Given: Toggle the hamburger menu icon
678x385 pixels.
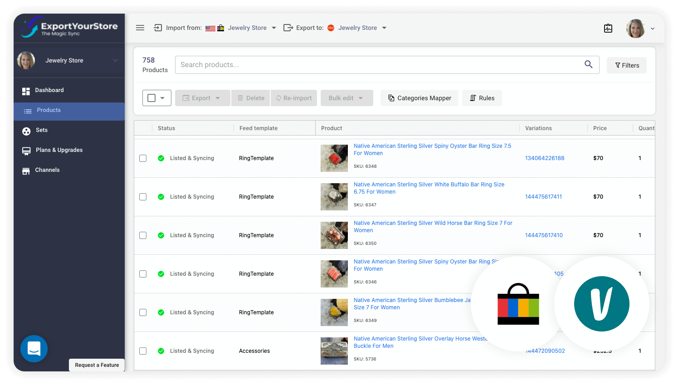Looking at the screenshot, I should point(140,28).
